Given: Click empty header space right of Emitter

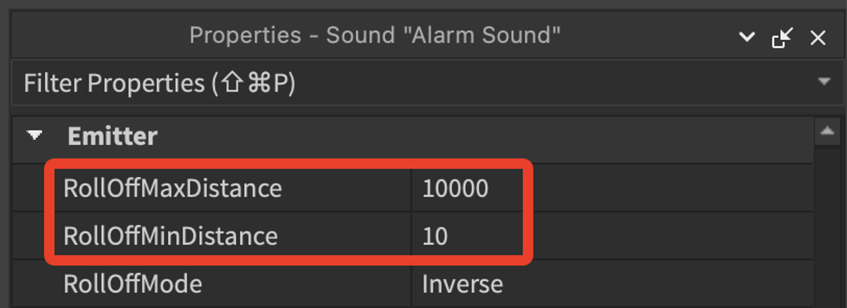Looking at the screenshot, I should (x=485, y=136).
